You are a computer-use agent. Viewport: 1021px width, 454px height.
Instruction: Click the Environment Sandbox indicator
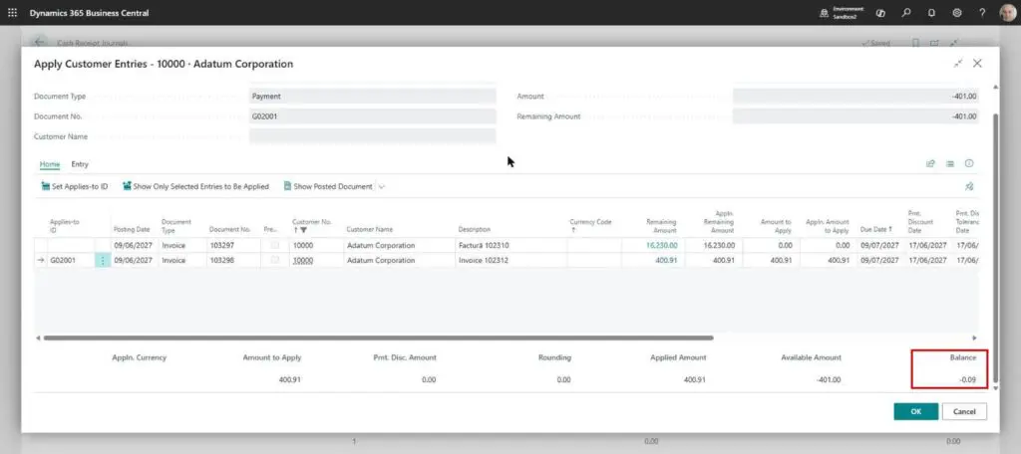[x=843, y=12]
